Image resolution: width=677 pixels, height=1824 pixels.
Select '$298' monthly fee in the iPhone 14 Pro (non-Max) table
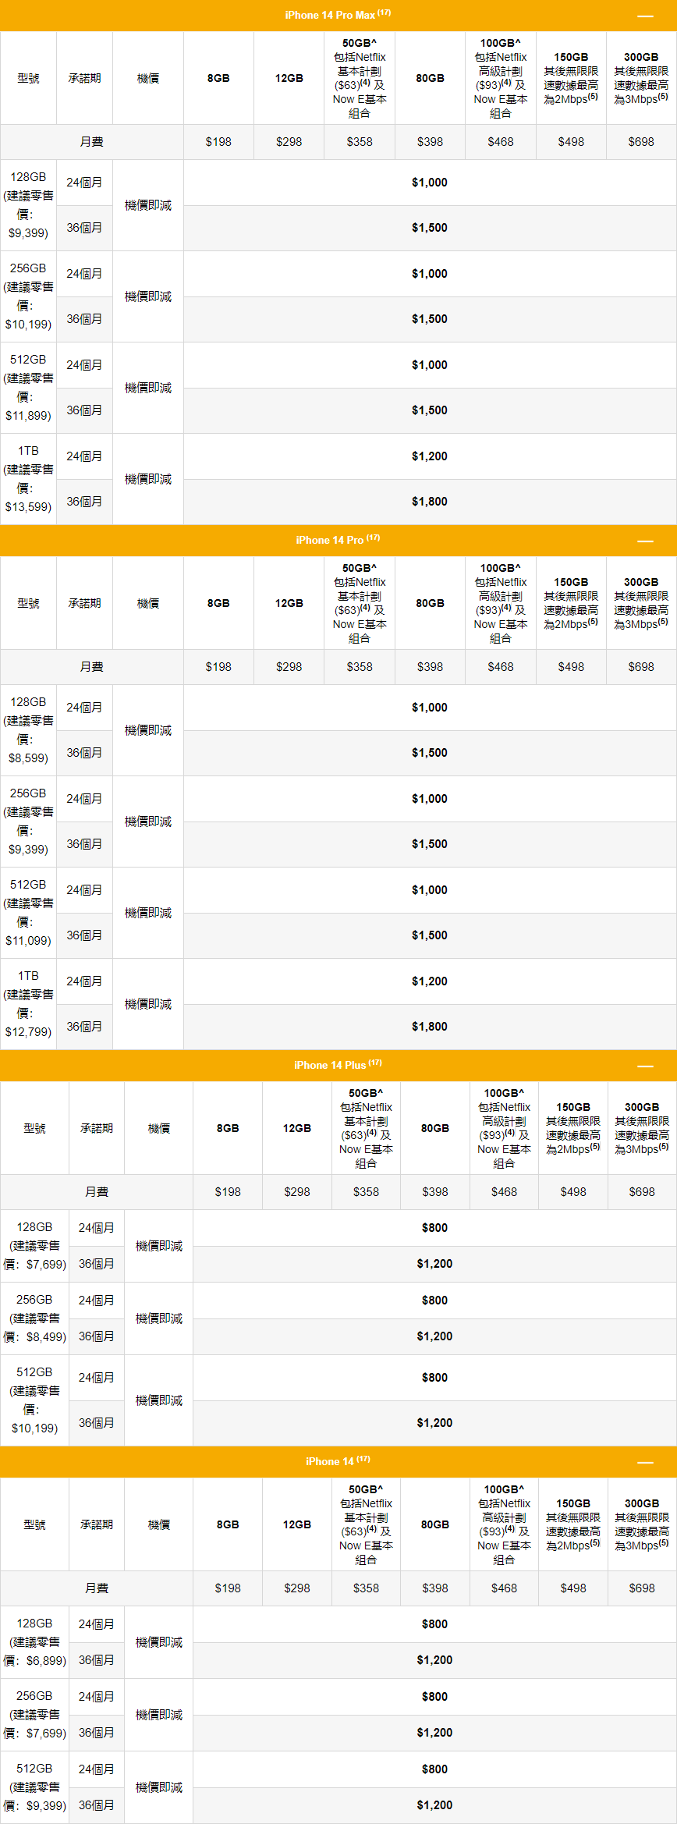tap(289, 667)
